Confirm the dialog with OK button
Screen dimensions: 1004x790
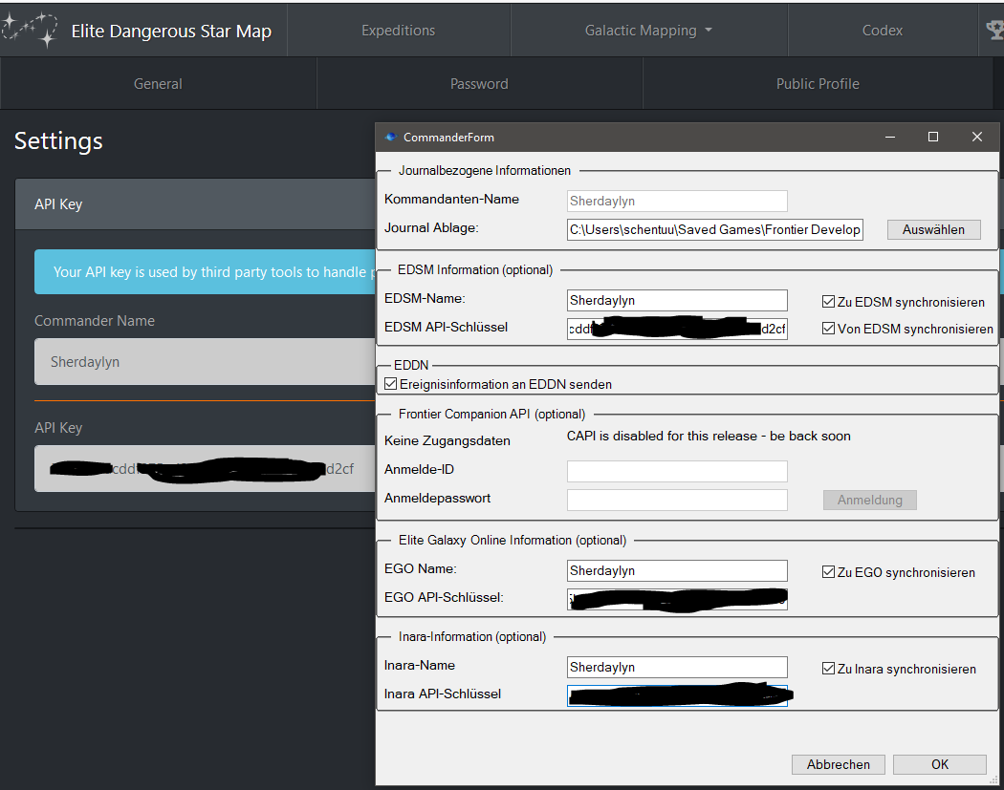point(939,764)
